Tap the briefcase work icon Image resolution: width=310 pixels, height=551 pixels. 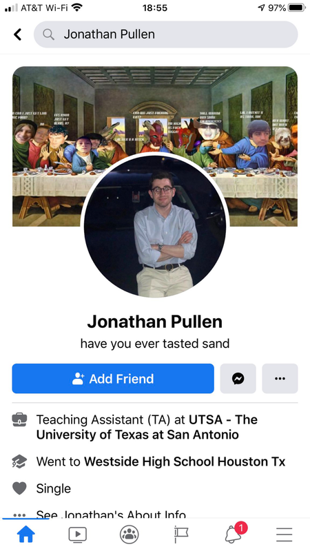click(x=19, y=419)
